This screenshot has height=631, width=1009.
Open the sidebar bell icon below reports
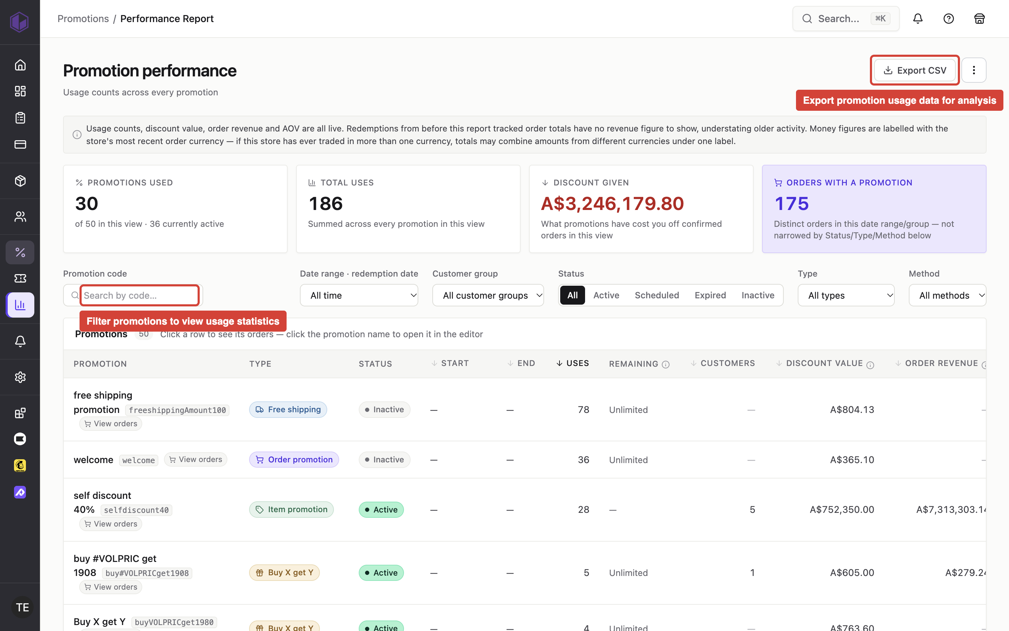point(20,341)
